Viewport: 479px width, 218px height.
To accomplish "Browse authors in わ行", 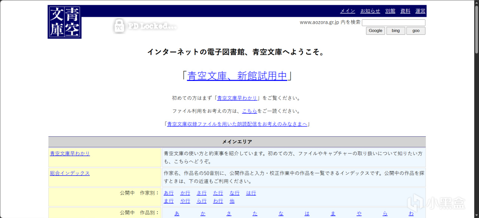I will (218, 201).
